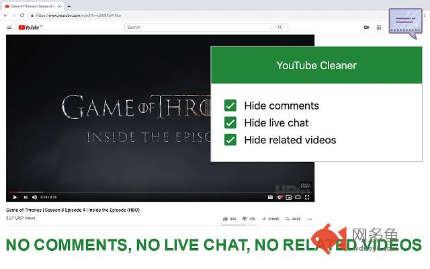Dislike the video thumbs-down icon

(245, 219)
